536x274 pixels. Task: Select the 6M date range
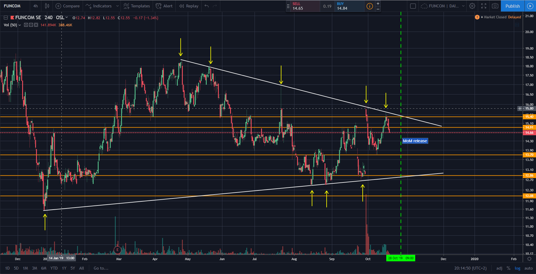coord(44,268)
